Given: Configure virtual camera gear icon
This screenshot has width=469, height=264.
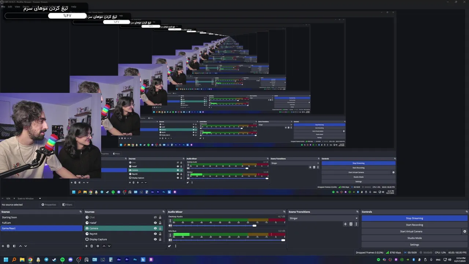Looking at the screenshot, I should pos(465,231).
